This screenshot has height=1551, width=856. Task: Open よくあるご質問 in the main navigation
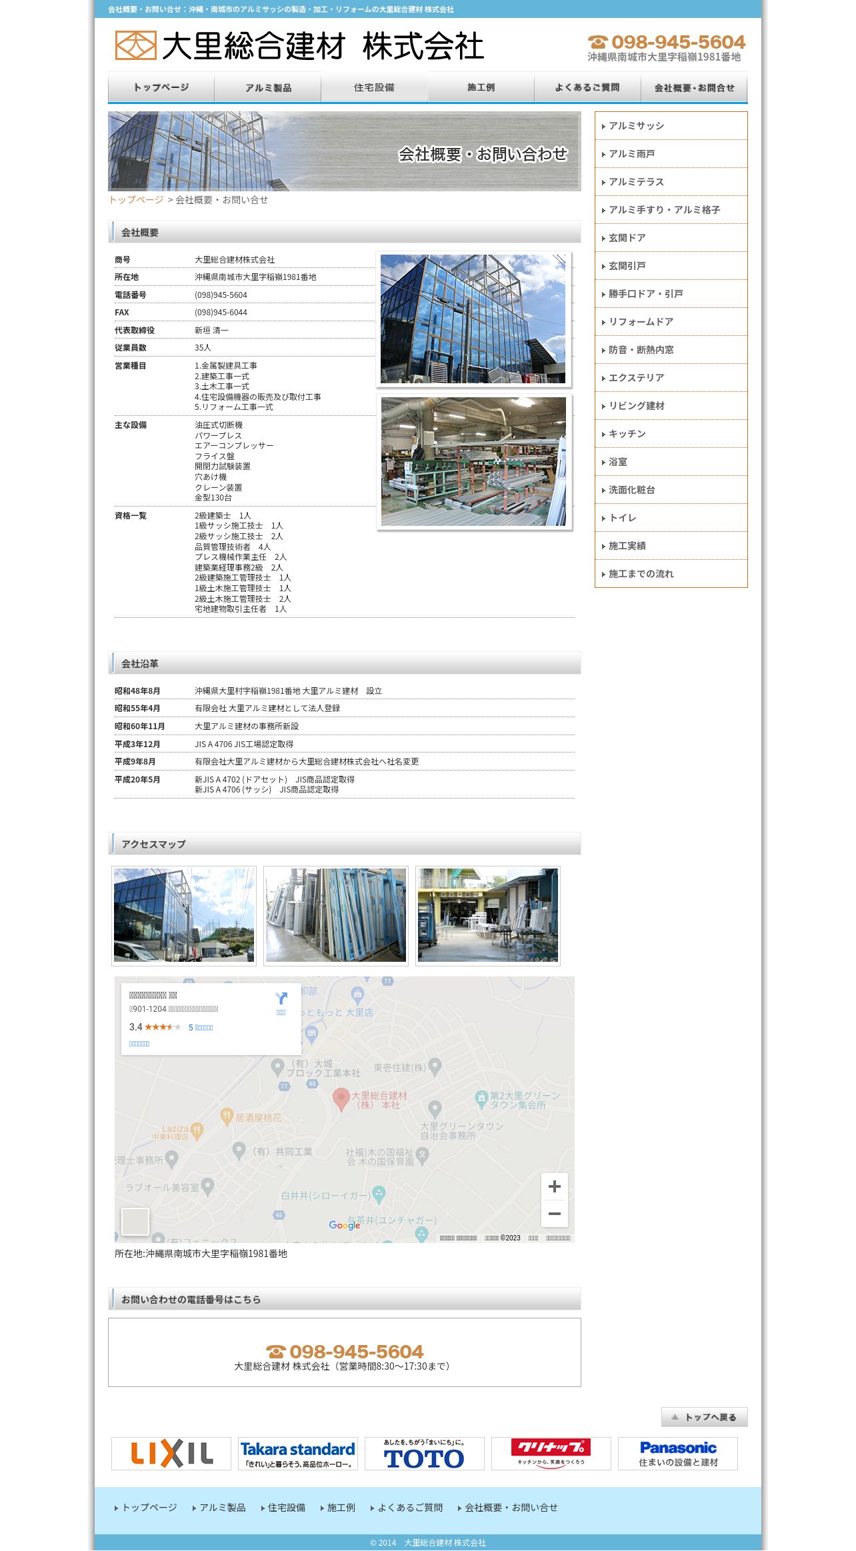[x=588, y=87]
